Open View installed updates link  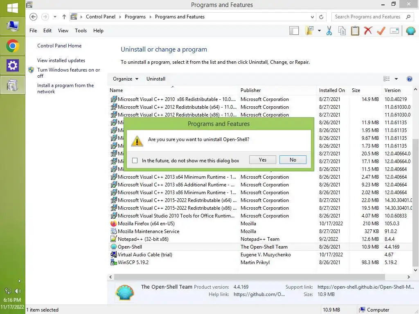point(61,61)
